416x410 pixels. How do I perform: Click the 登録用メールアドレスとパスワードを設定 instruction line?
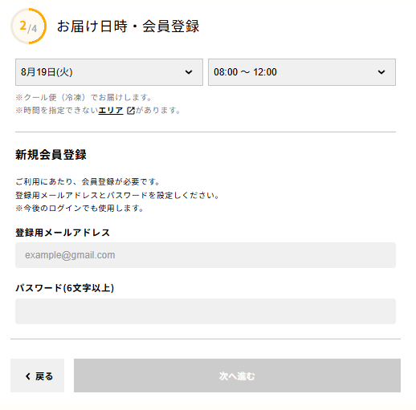[118, 195]
